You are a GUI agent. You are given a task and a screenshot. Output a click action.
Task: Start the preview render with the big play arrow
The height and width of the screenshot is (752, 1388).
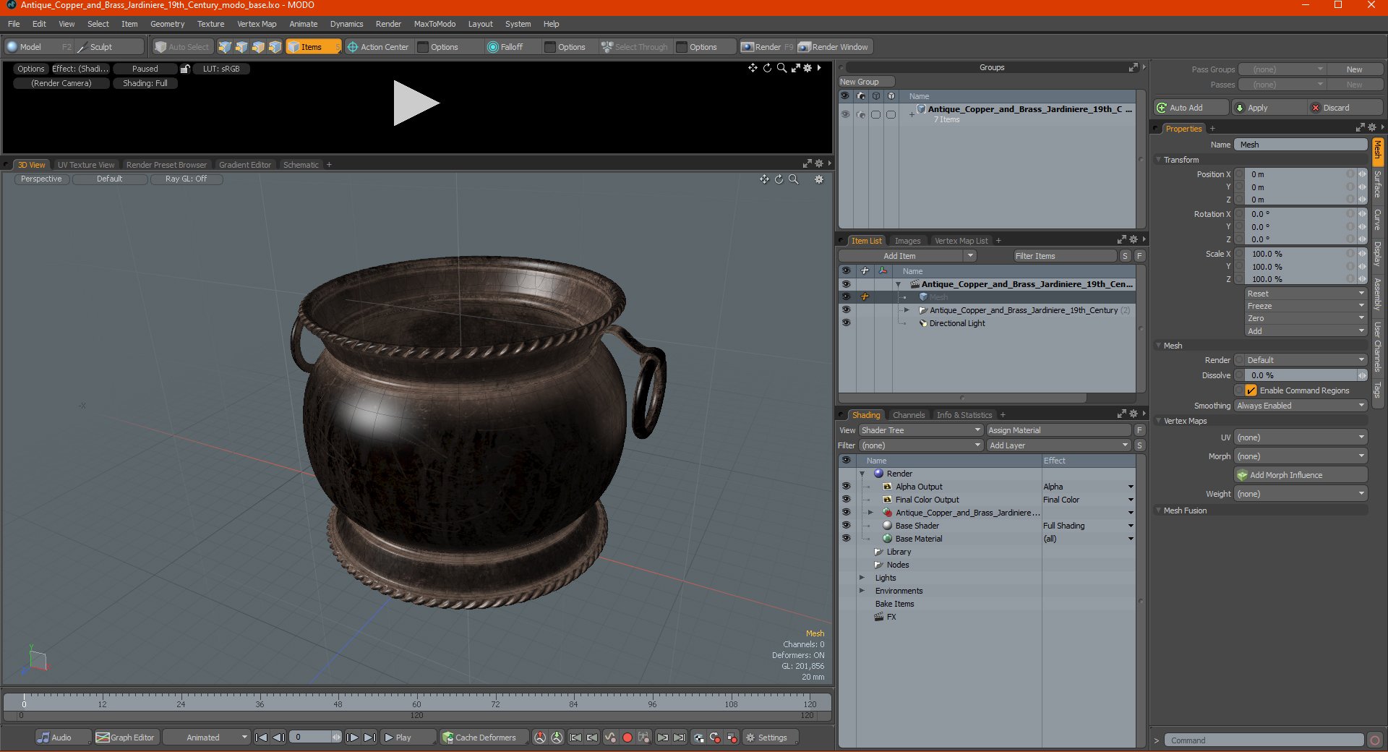416,103
